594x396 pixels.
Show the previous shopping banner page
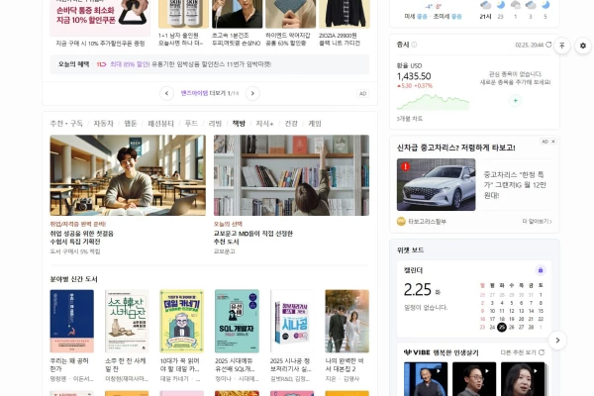pos(166,93)
